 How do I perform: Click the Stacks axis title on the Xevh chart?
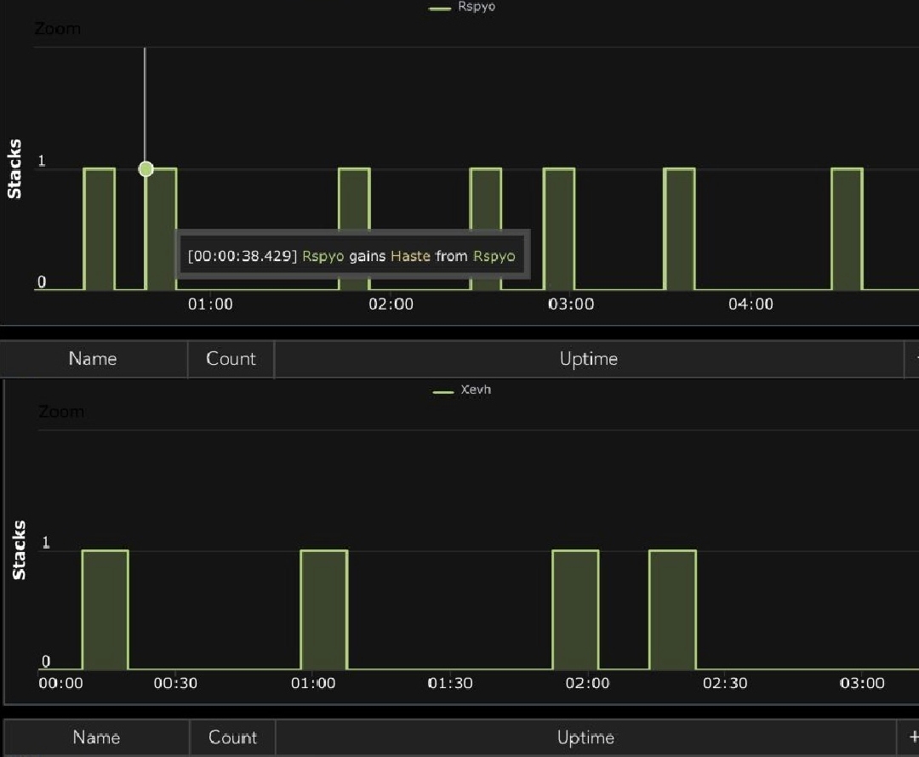click(x=19, y=550)
